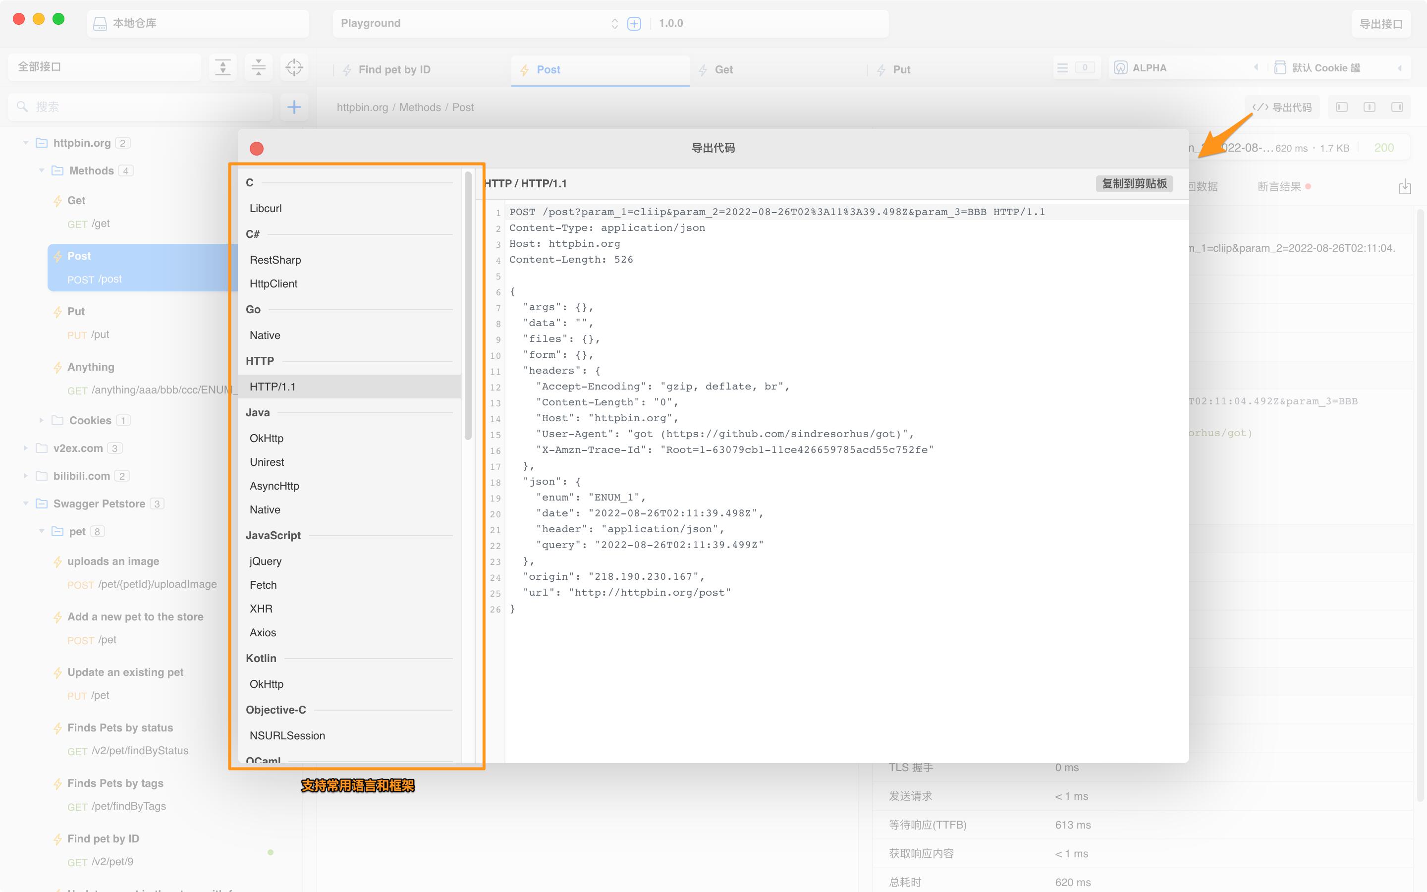Viewport: 1427px width, 892px height.
Task: Expand the v2ex.com folder
Action: [26, 448]
